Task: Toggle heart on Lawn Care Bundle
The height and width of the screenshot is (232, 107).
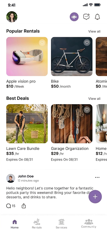Action: pos(42,110)
